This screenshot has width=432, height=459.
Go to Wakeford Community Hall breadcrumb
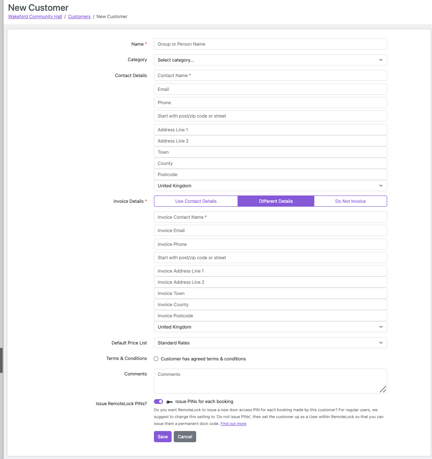point(35,16)
